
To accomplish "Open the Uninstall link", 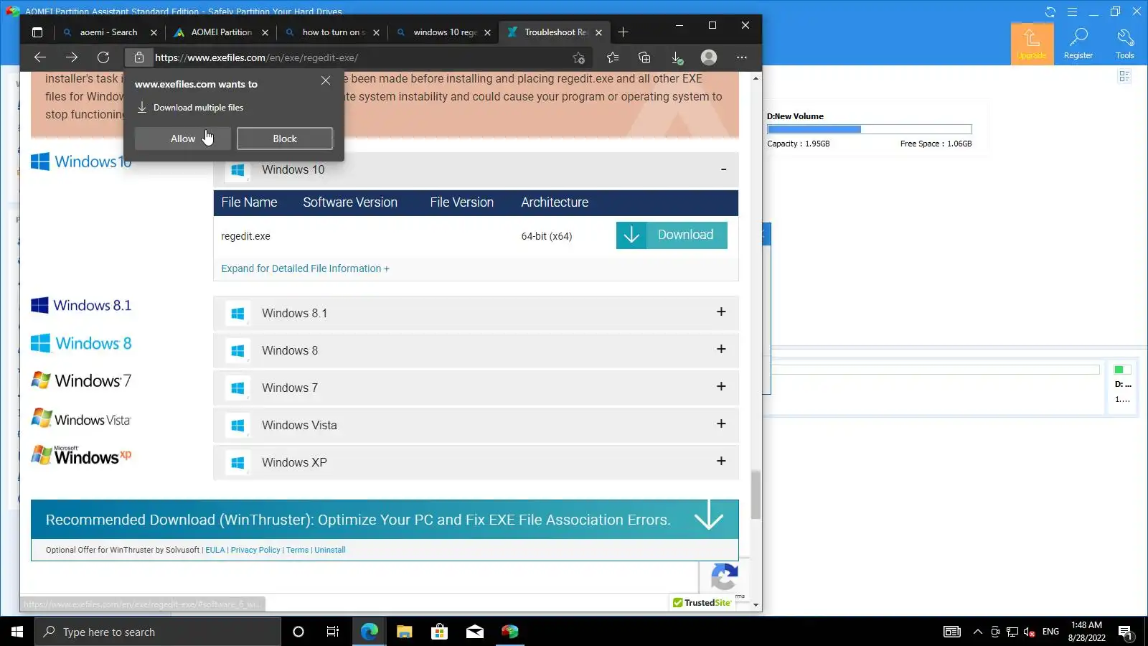I will 330,550.
